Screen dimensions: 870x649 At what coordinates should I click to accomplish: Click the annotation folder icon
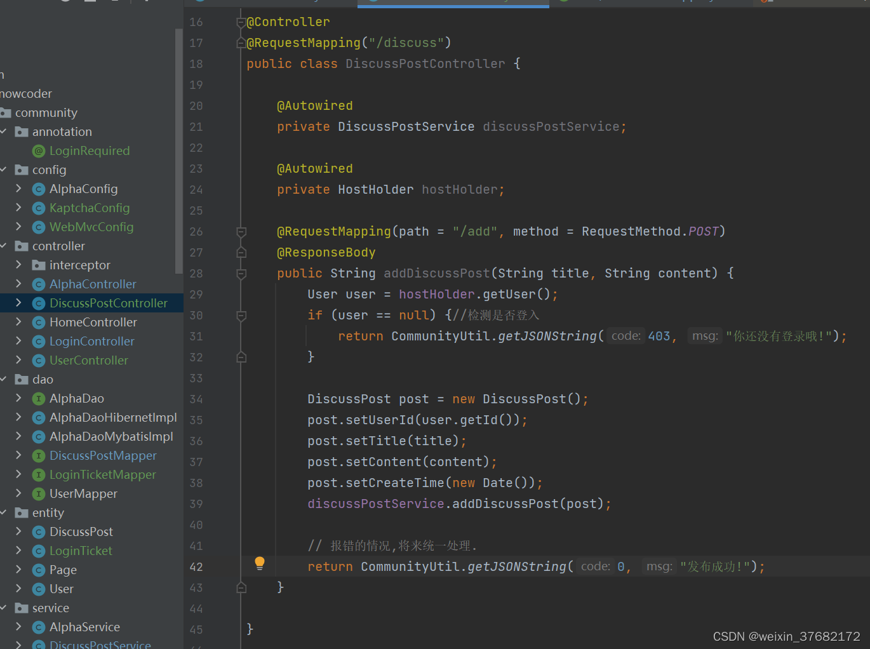coord(22,131)
